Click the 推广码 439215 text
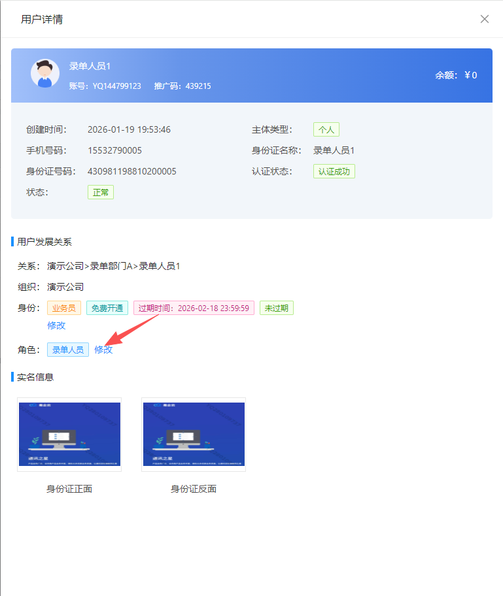Viewport: 503px width, 596px height. pyautogui.click(x=182, y=86)
